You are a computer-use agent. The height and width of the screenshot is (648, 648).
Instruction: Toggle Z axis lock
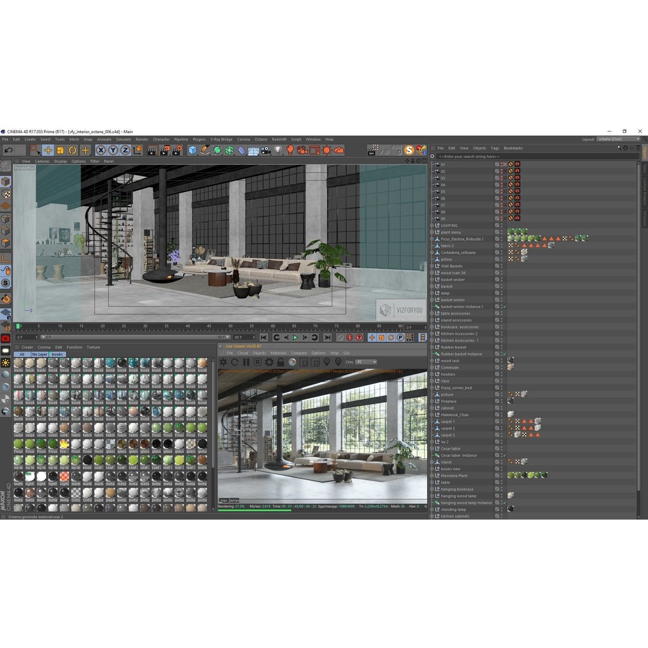(x=125, y=151)
